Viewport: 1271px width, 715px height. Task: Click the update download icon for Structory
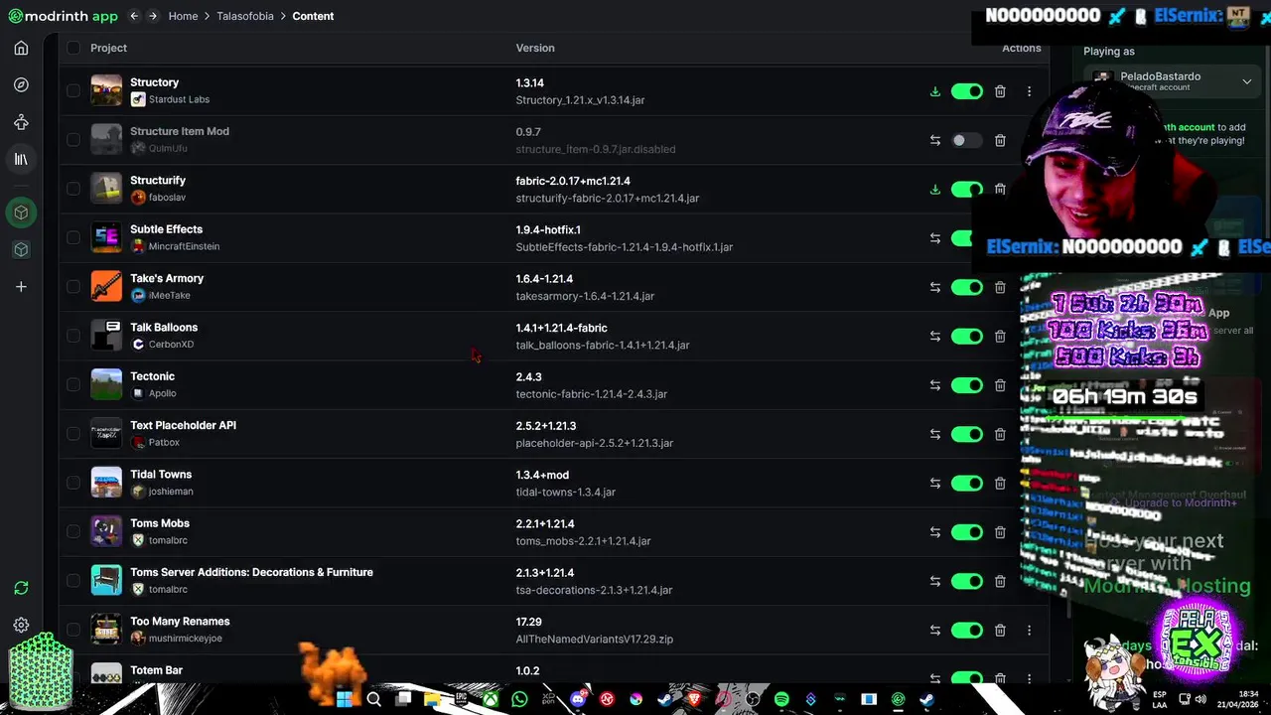934,91
